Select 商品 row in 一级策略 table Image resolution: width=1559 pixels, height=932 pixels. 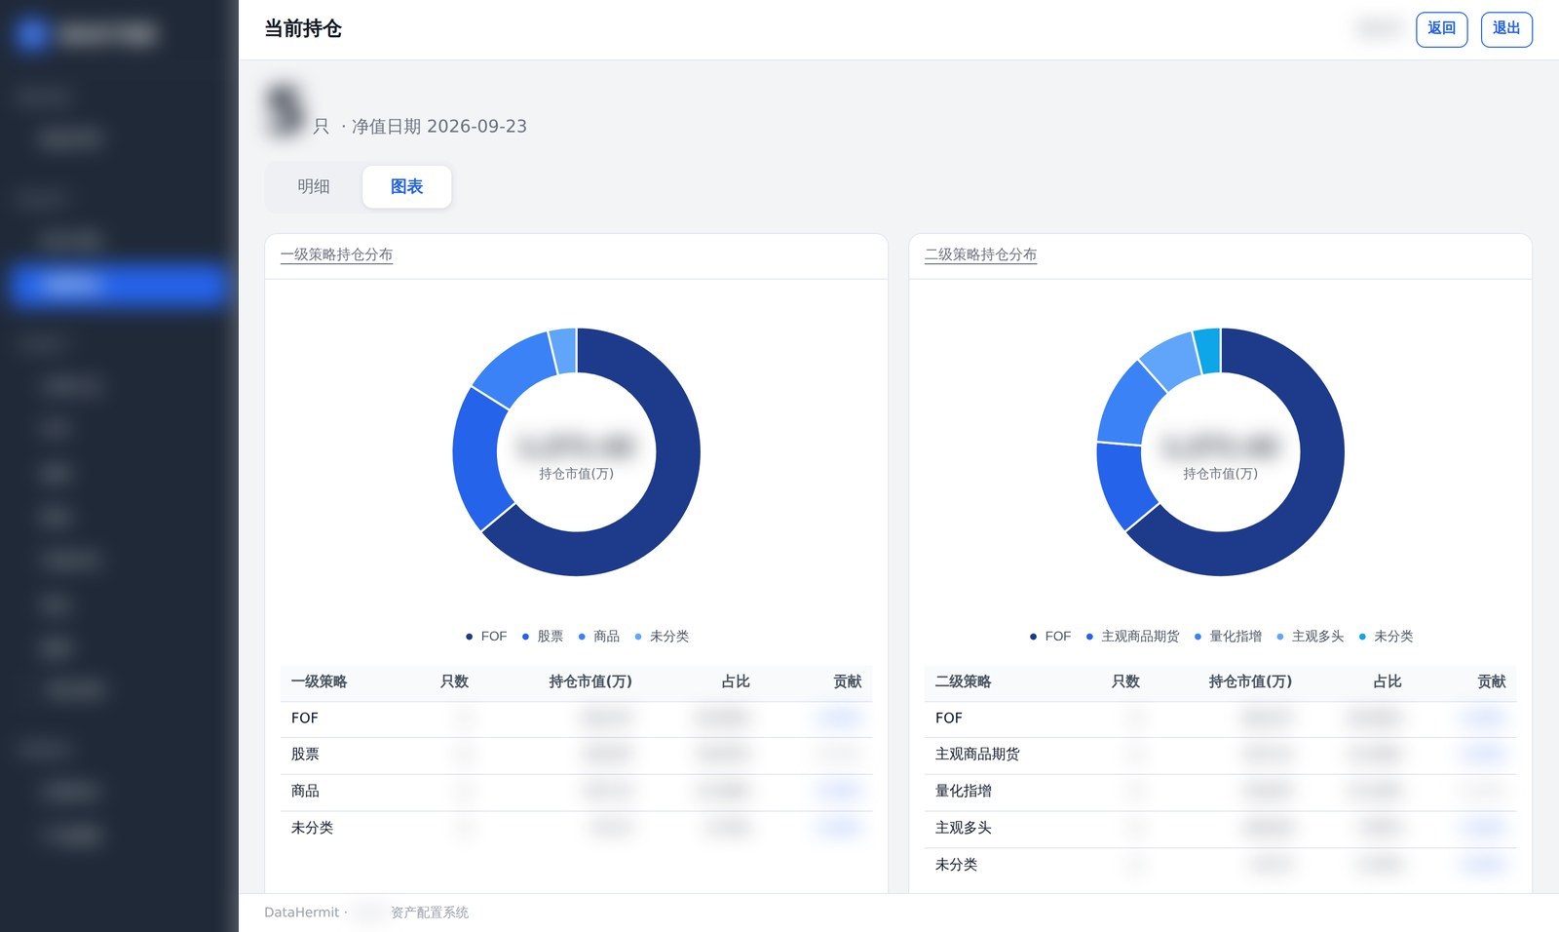click(x=576, y=792)
